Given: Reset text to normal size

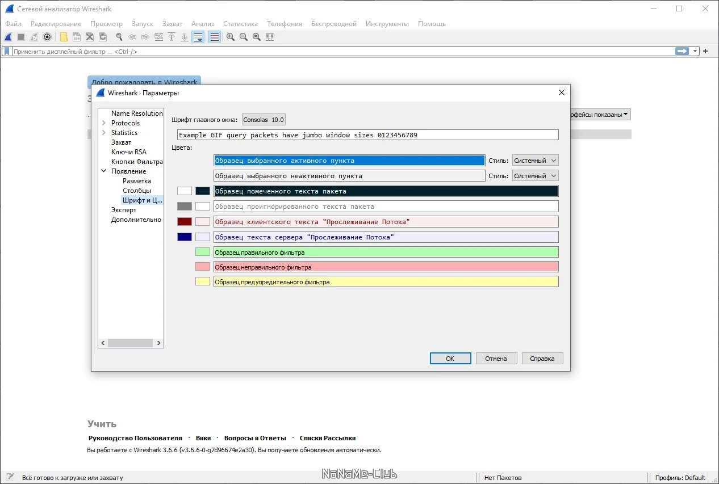Looking at the screenshot, I should (x=257, y=37).
